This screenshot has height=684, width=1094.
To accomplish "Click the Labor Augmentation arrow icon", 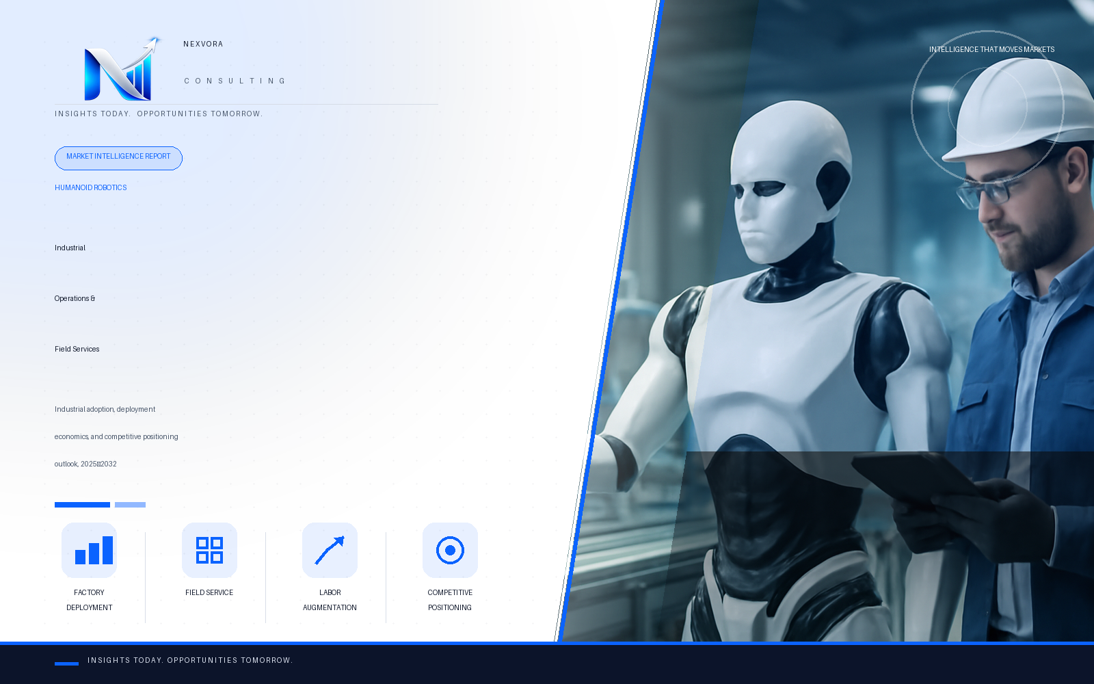I will point(330,550).
